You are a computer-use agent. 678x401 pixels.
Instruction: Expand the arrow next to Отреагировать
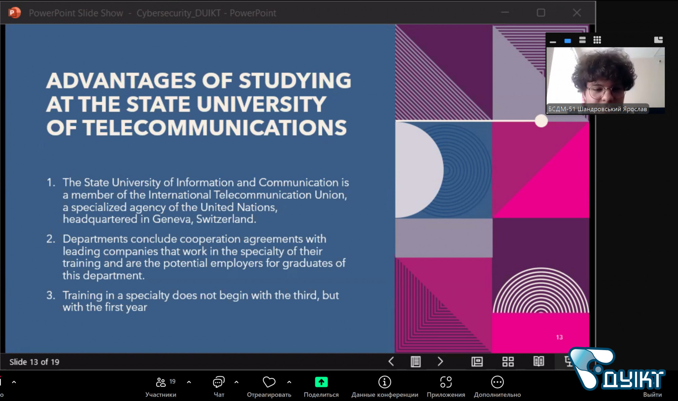pyautogui.click(x=289, y=382)
